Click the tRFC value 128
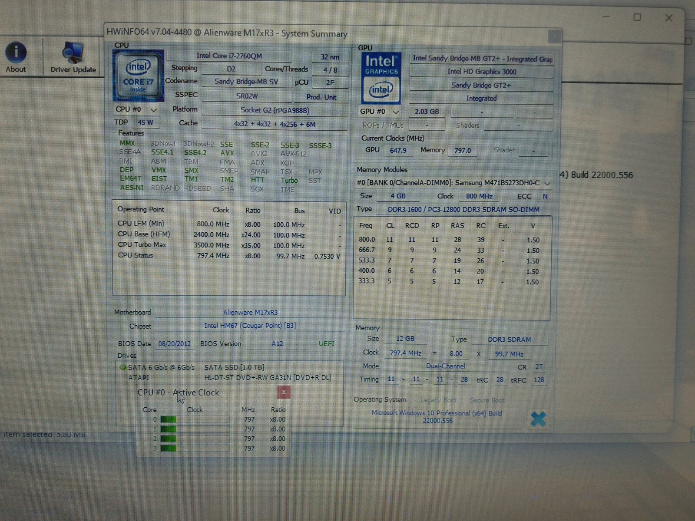 (x=539, y=380)
